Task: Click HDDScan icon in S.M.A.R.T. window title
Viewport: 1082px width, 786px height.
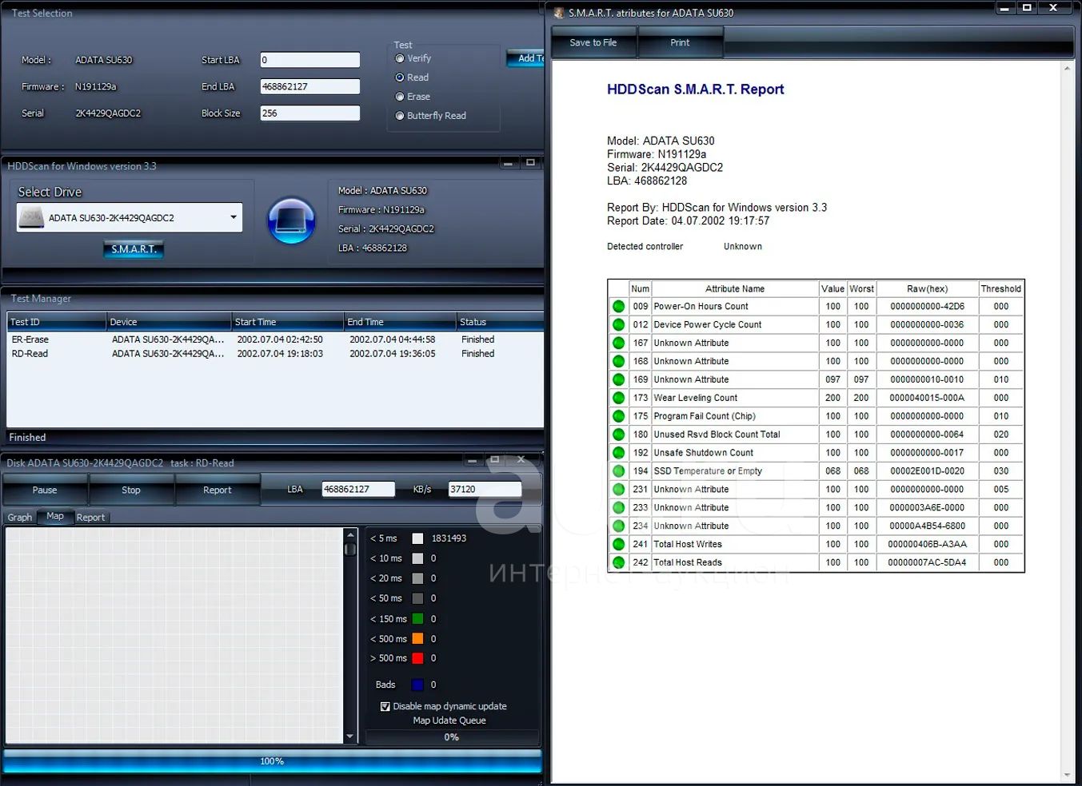Action: (559, 13)
